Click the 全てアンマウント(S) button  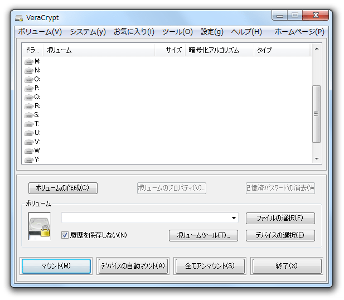[x=210, y=266]
